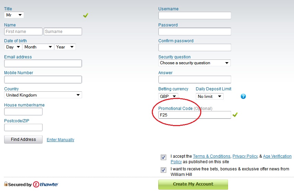Image resolution: width=294 pixels, height=191 pixels.
Task: Choose a security question dropdown
Action: pos(194,63)
